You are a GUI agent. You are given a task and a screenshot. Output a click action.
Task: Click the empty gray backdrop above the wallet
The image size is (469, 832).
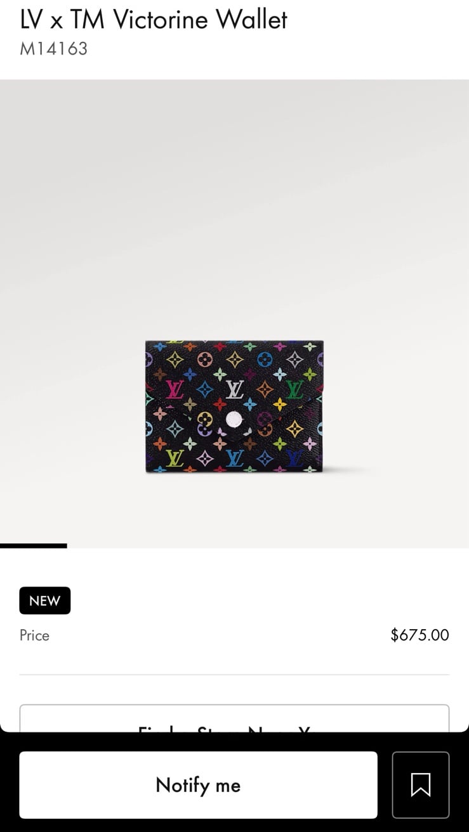(234, 209)
